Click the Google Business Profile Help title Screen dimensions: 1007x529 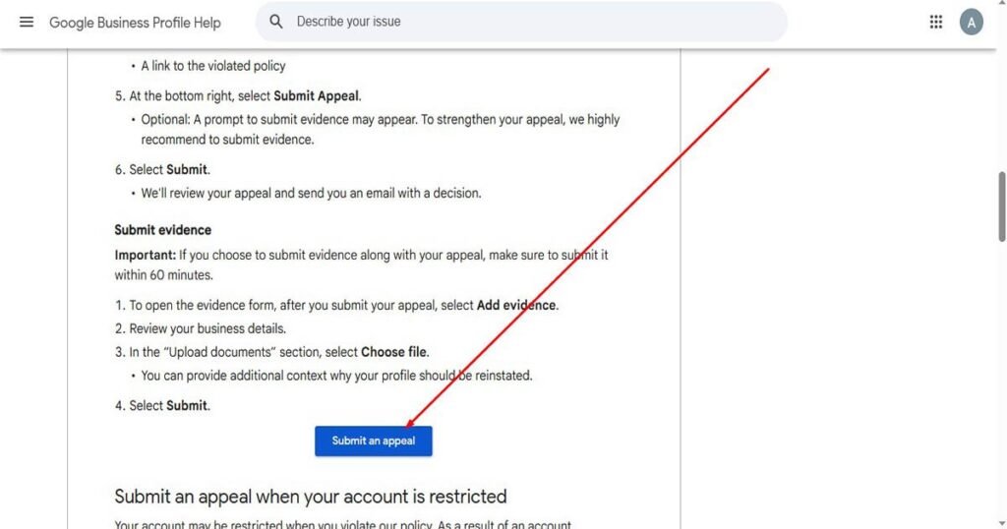tap(135, 23)
